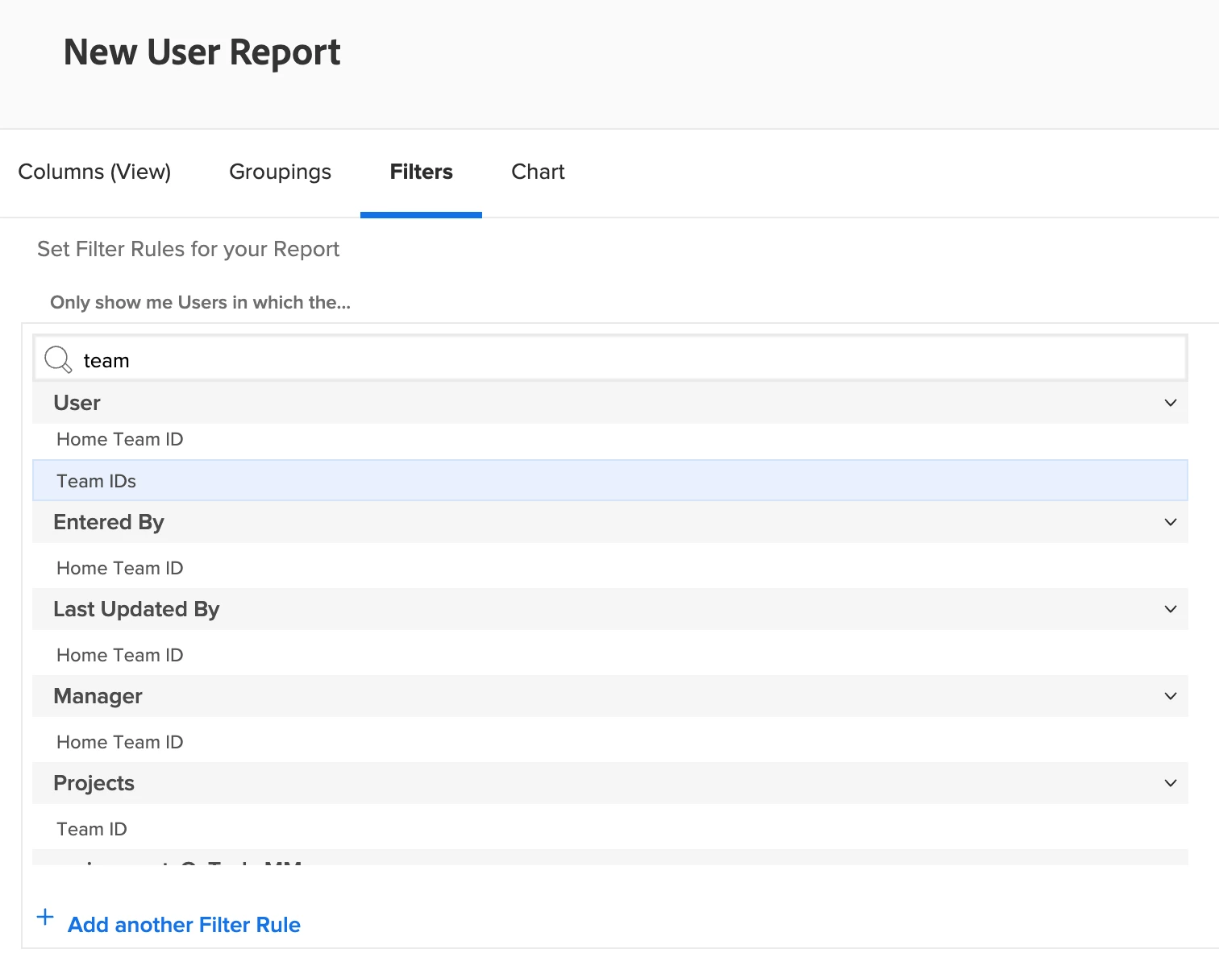The image size is (1219, 978).
Task: Click the plus icon for adding filter rule
Action: coord(45,917)
